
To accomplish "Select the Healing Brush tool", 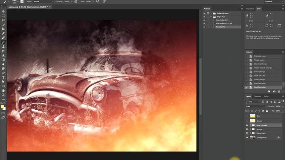I will tap(3, 38).
